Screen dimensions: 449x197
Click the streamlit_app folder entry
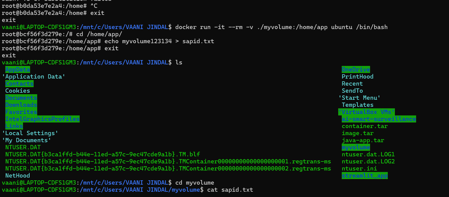[x=365, y=176]
